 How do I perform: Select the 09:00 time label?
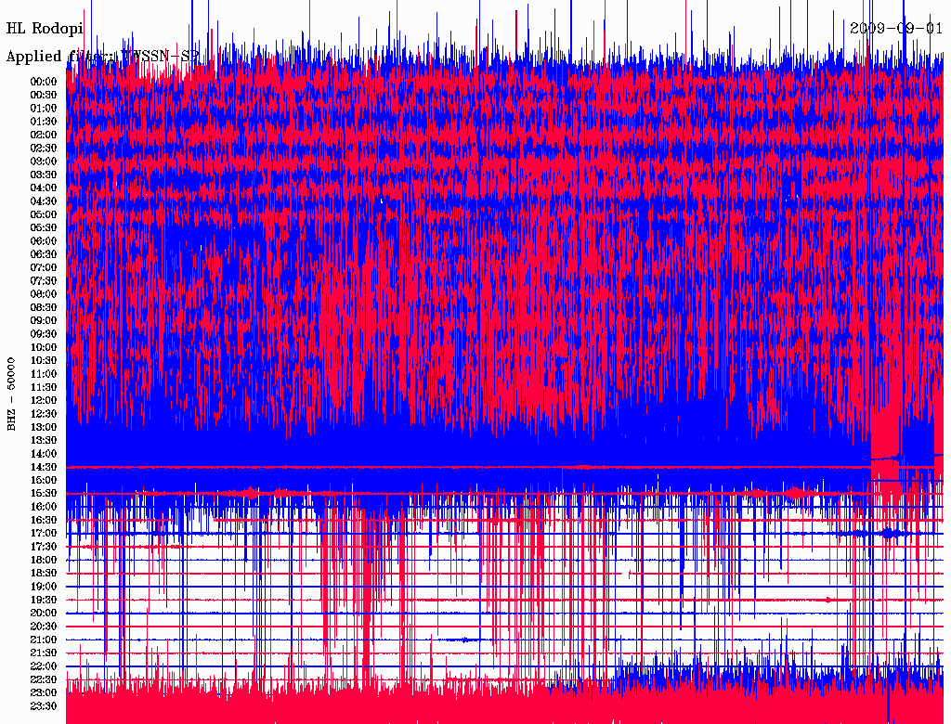[x=44, y=321]
